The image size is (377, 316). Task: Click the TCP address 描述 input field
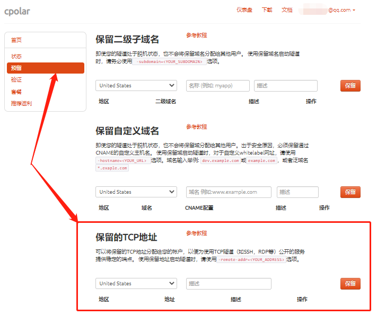pos(228,284)
